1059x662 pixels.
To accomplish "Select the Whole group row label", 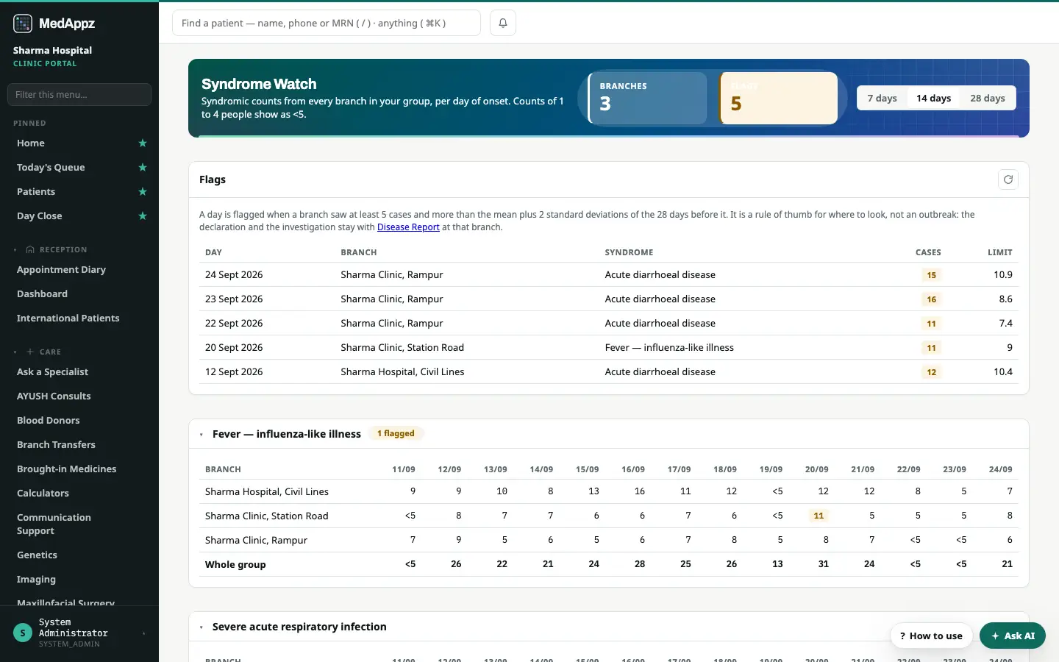I will (x=235, y=565).
